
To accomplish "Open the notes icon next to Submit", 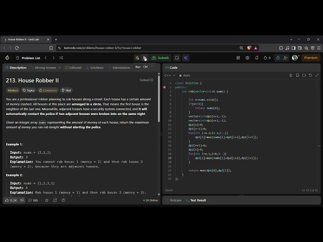I will pos(177,58).
